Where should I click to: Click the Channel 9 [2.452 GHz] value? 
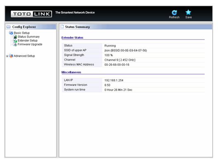pyautogui.click(x=120, y=60)
